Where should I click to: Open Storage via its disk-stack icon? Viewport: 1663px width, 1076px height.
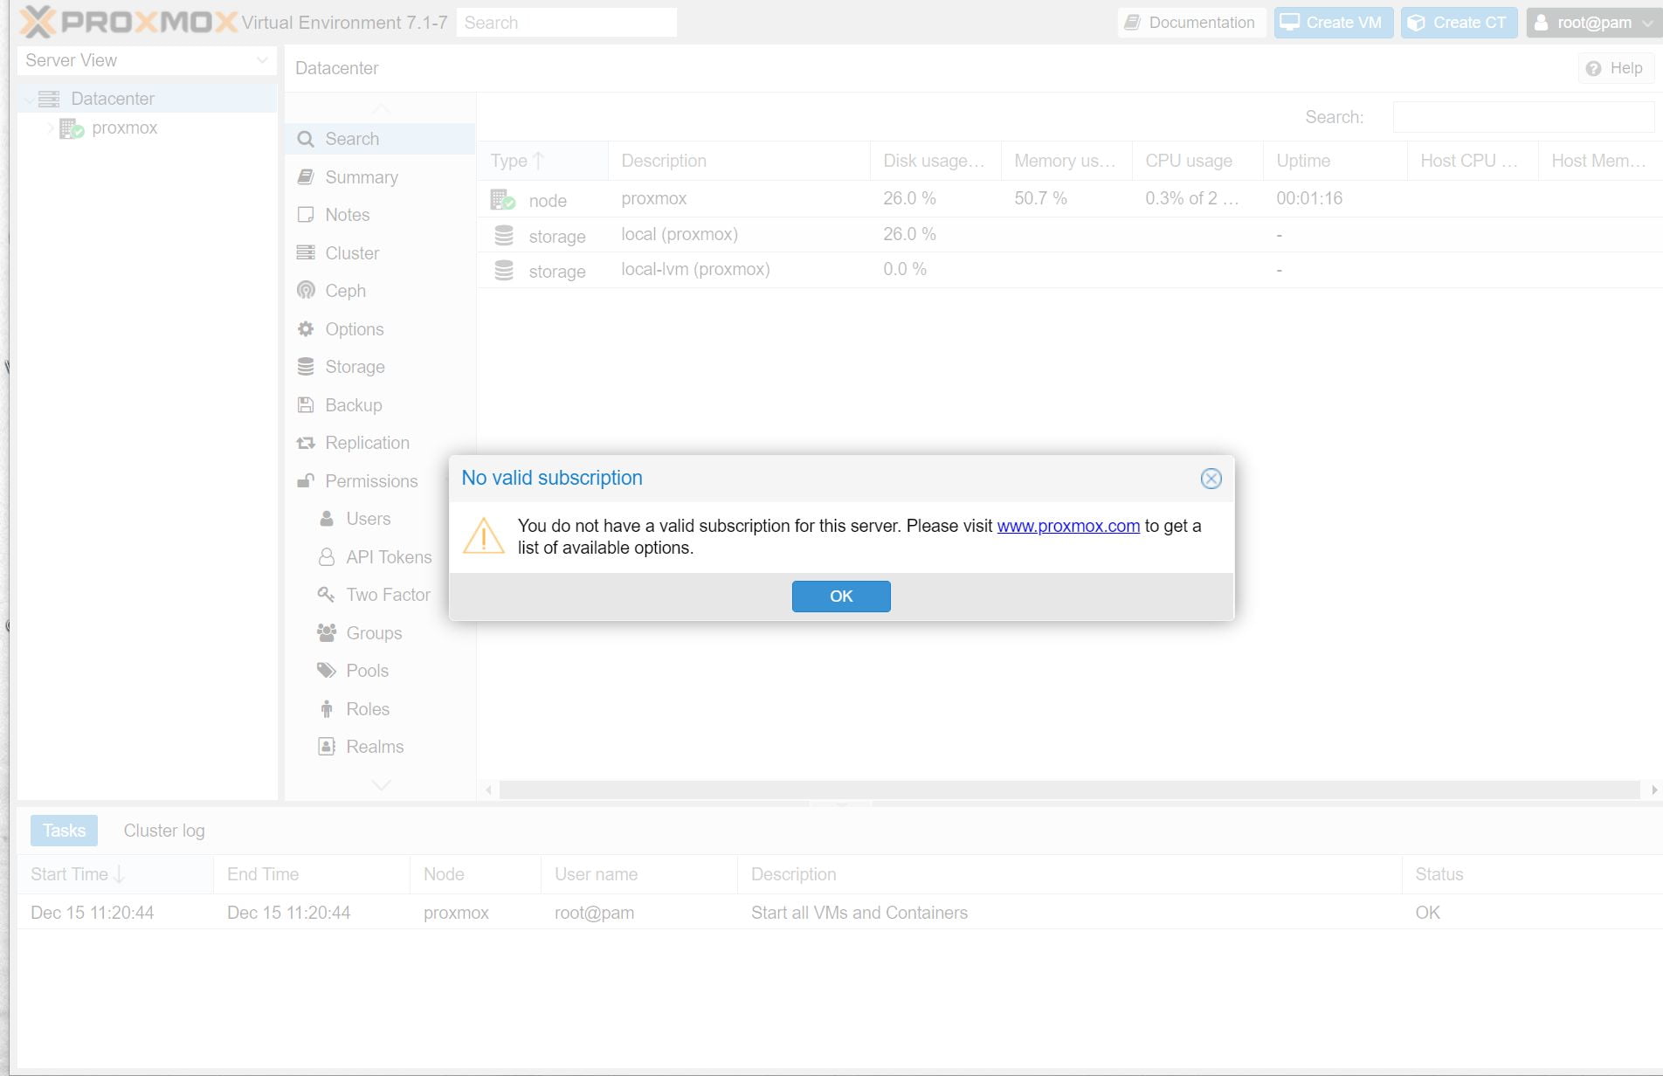pos(306,367)
